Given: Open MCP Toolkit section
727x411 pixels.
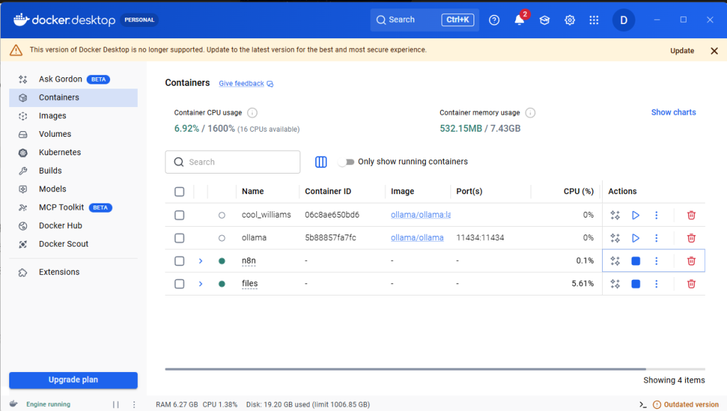Looking at the screenshot, I should [x=73, y=208].
